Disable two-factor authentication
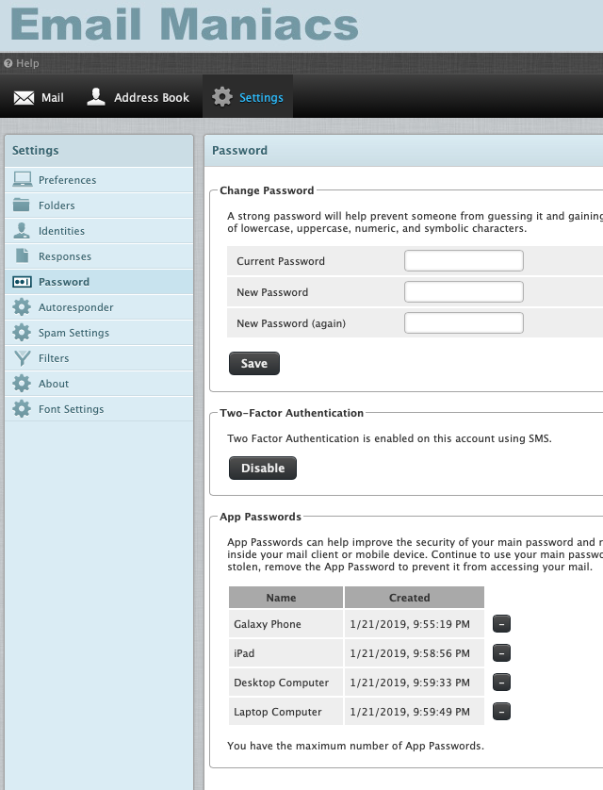The height and width of the screenshot is (790, 603). (263, 468)
